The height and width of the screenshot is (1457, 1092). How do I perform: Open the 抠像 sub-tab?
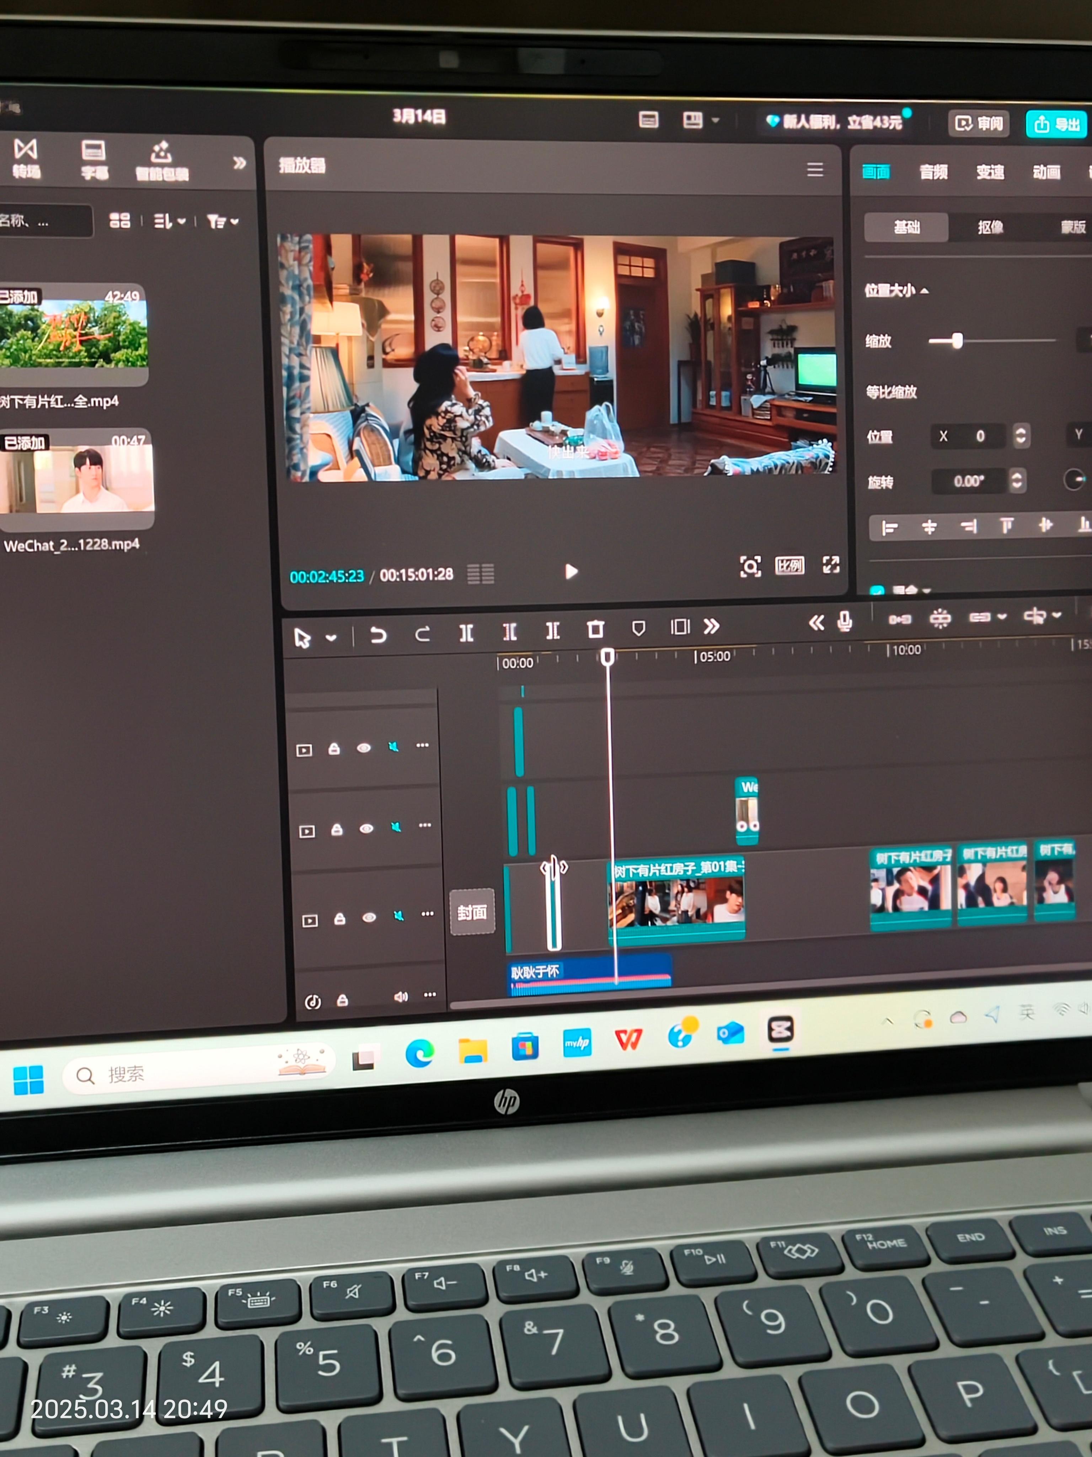[x=991, y=227]
